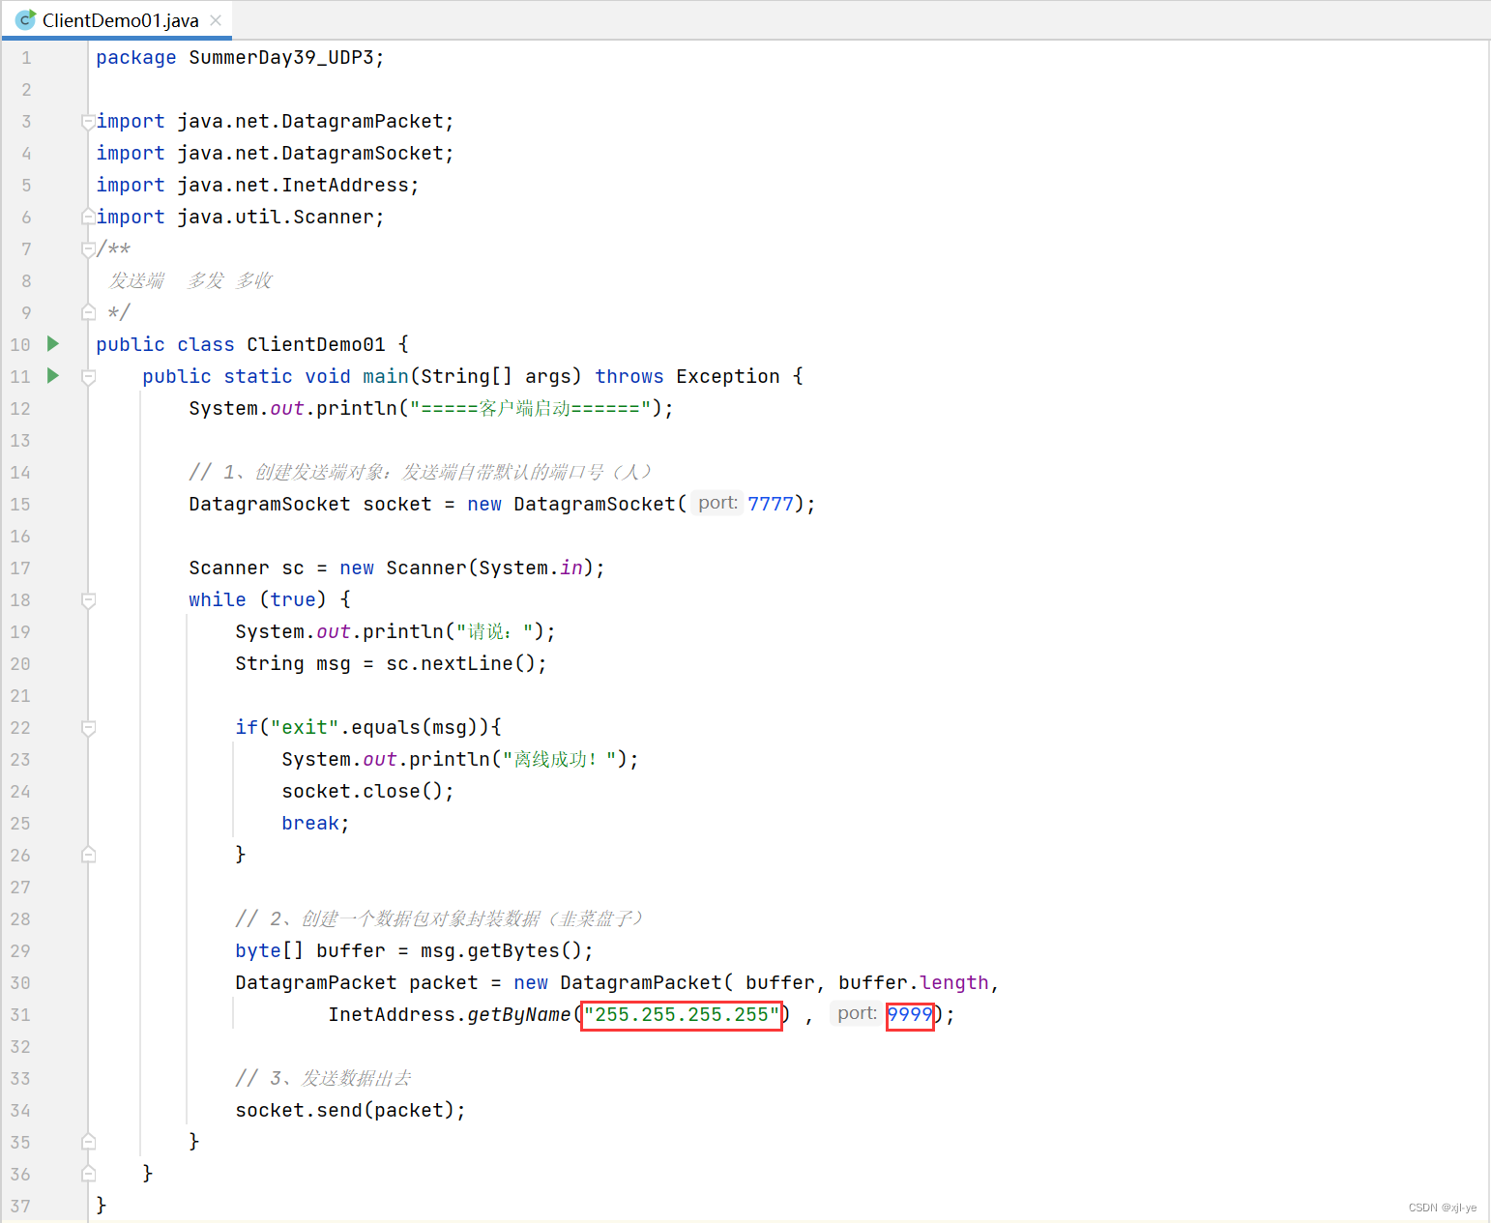The height and width of the screenshot is (1223, 1491).
Task: Collapse the while loop fold line 18
Action: click(x=88, y=600)
